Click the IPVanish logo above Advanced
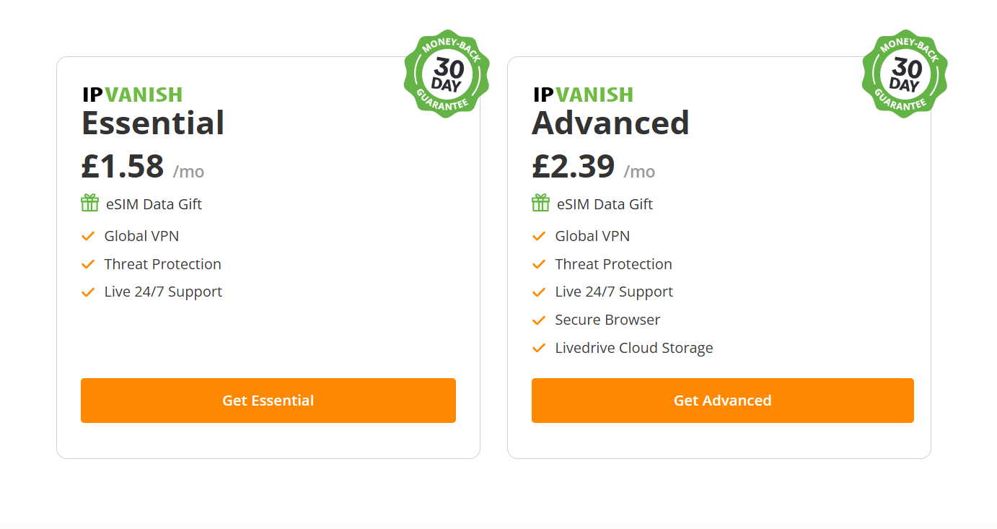Image resolution: width=997 pixels, height=529 pixels. tap(583, 95)
